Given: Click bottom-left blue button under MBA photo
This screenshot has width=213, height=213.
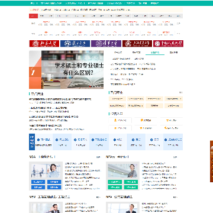Looking at the screenshot, I should tap(38, 187).
